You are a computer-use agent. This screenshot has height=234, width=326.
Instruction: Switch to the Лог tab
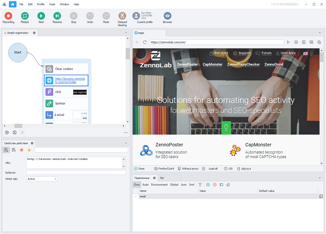(162, 178)
